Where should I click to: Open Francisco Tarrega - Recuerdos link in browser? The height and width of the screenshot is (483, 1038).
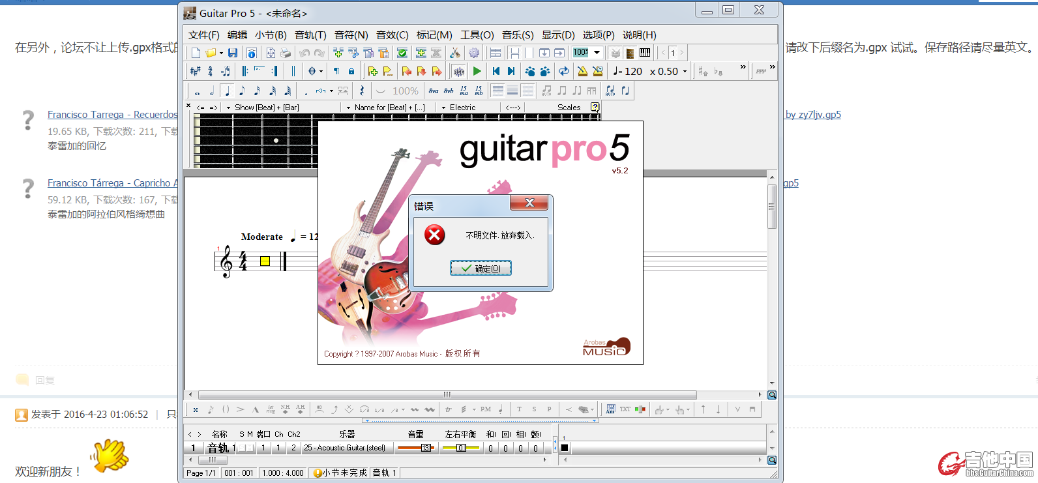point(112,115)
